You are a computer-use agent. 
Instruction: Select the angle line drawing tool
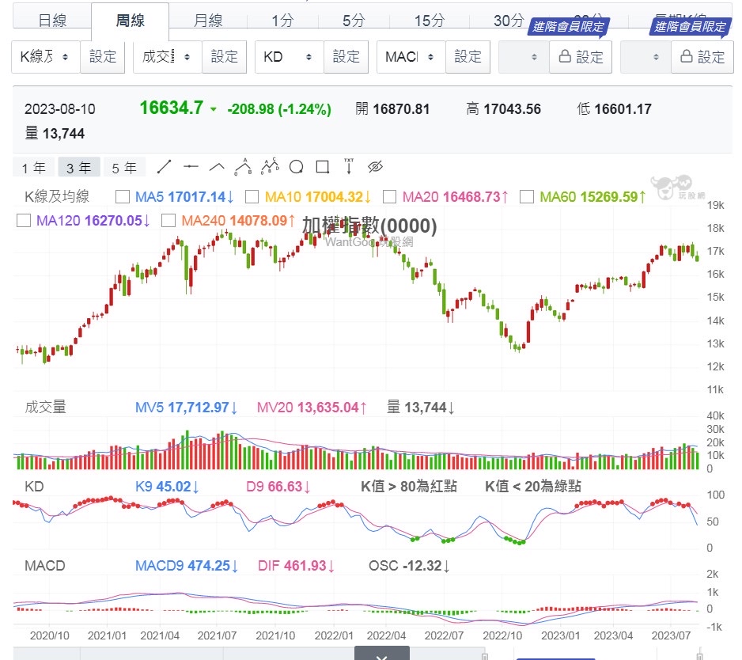coord(217,167)
